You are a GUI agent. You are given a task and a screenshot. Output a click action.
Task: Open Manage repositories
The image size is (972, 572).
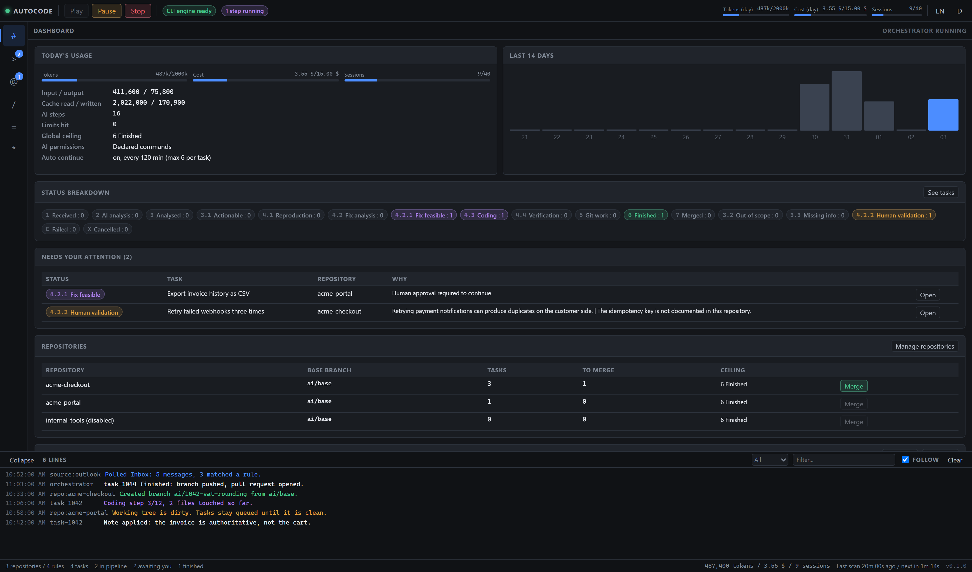tap(924, 346)
